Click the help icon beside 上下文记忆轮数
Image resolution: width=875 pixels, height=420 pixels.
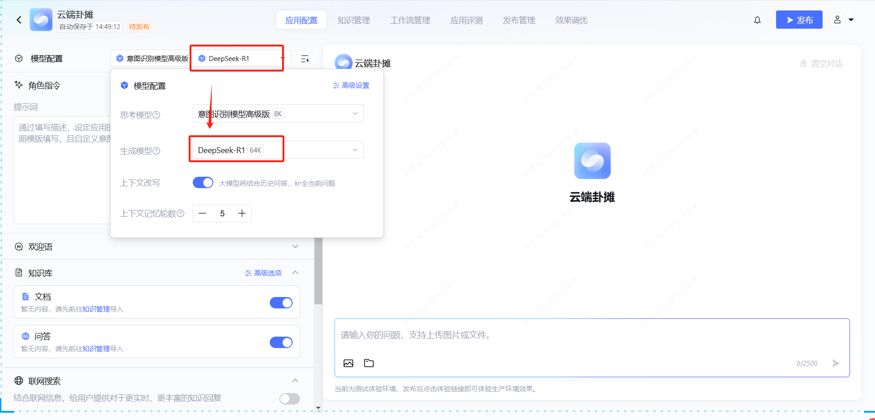180,213
